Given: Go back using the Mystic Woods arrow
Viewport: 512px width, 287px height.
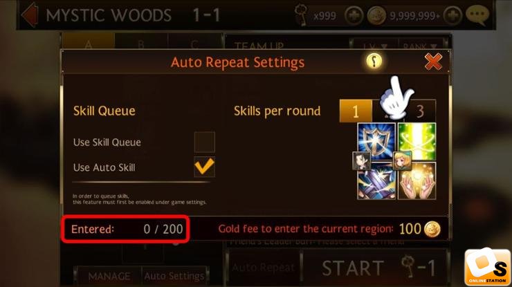Looking at the screenshot, I should point(30,15).
